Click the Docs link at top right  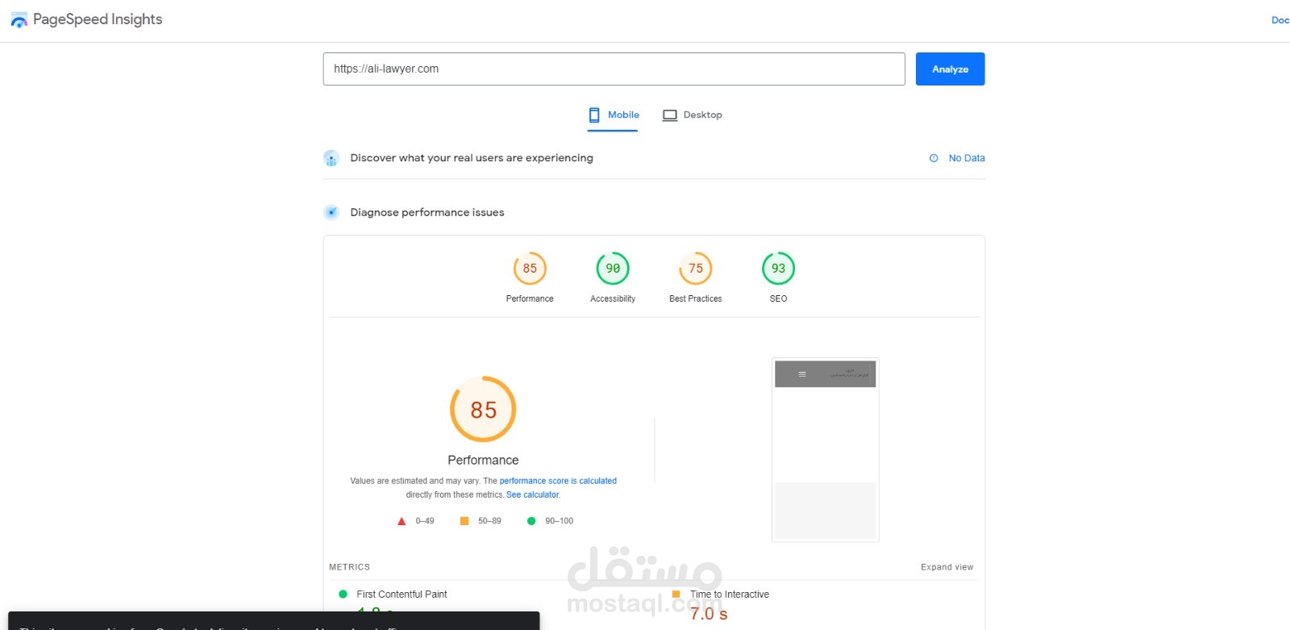coord(1280,20)
